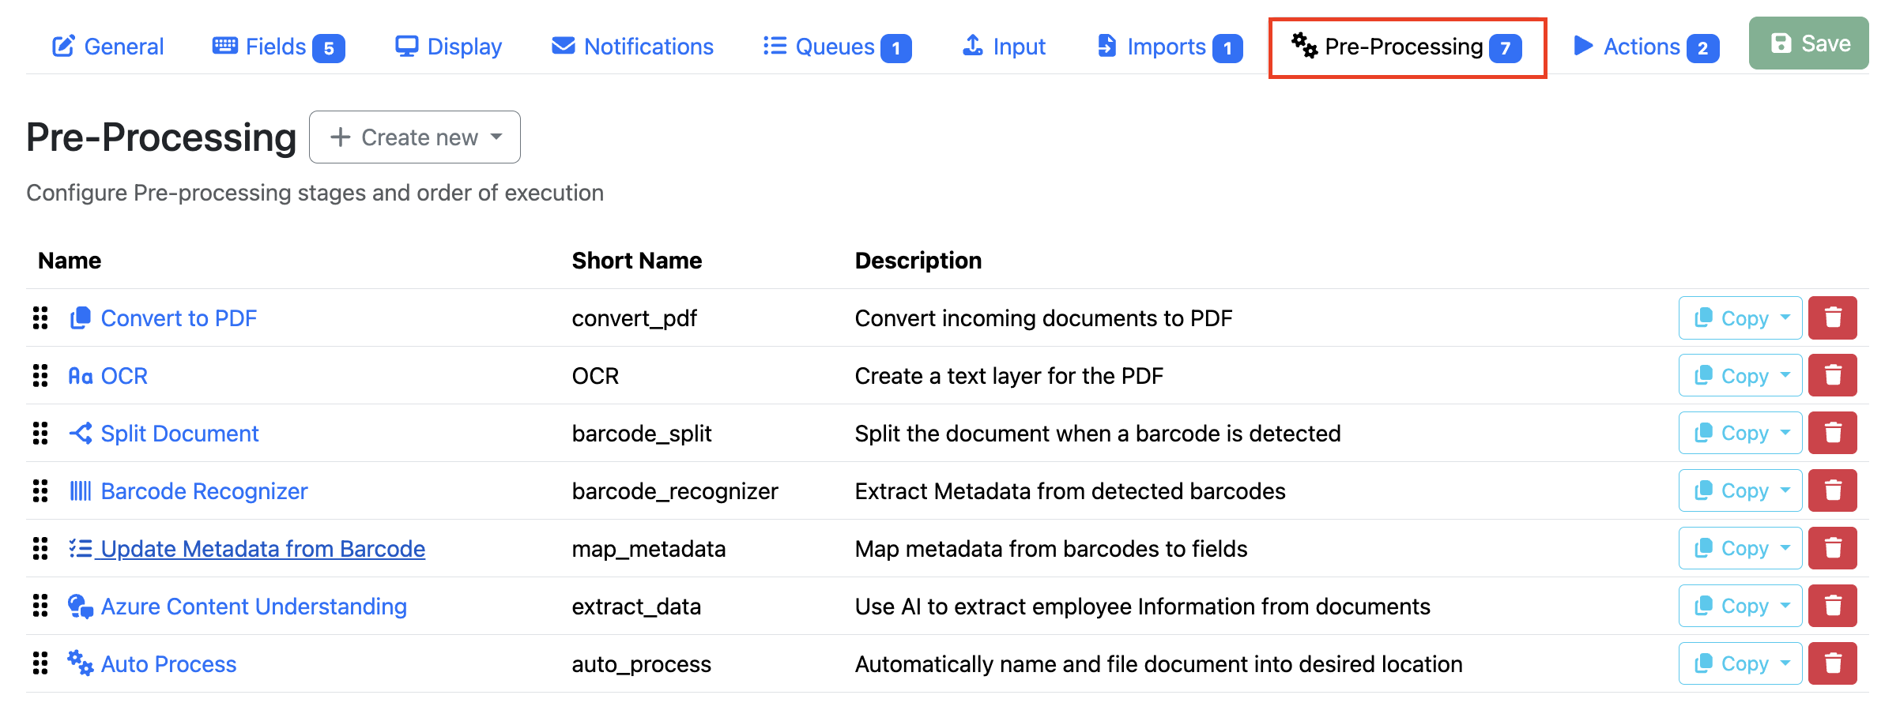
Task: Open the Imports tab
Action: [x=1170, y=47]
